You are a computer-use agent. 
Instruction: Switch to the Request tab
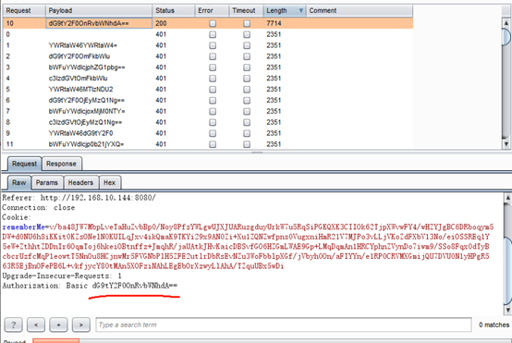(24, 164)
